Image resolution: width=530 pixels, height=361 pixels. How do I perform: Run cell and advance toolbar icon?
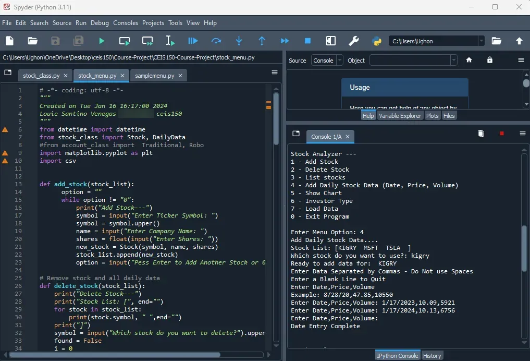click(147, 41)
